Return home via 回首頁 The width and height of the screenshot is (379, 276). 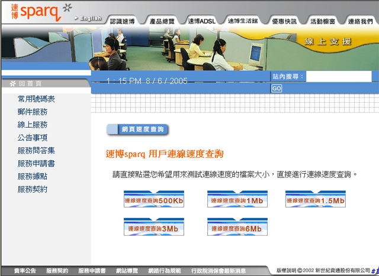pyautogui.click(x=25, y=83)
